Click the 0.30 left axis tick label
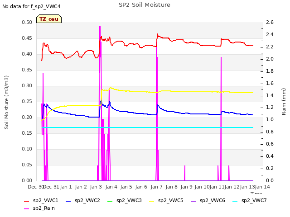The height and width of the screenshot is (217, 290). pos(27,85)
